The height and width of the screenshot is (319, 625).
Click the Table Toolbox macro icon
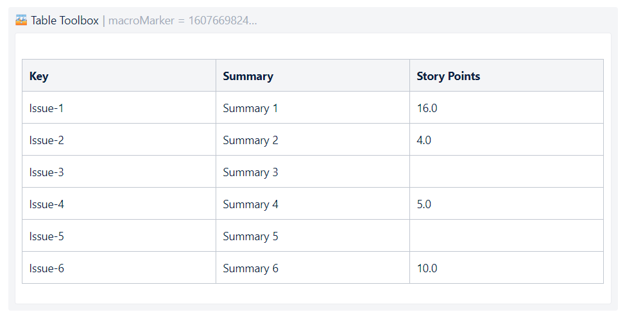coord(21,20)
